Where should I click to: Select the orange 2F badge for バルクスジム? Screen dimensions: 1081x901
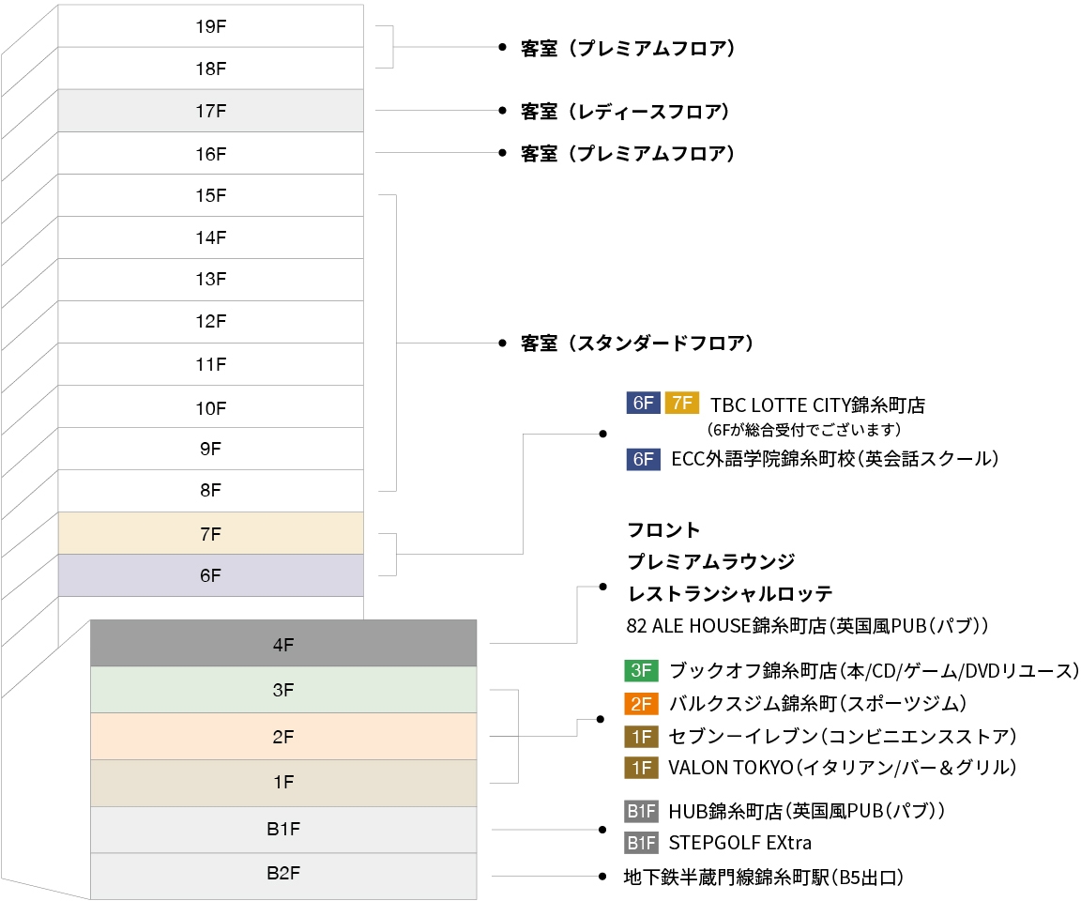click(x=642, y=703)
